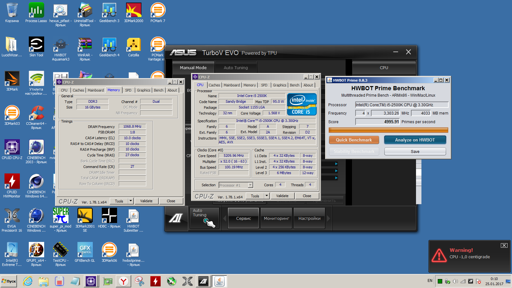Open WinRAR desktop shortcut
The image size is (512, 288).
tap(85, 49)
